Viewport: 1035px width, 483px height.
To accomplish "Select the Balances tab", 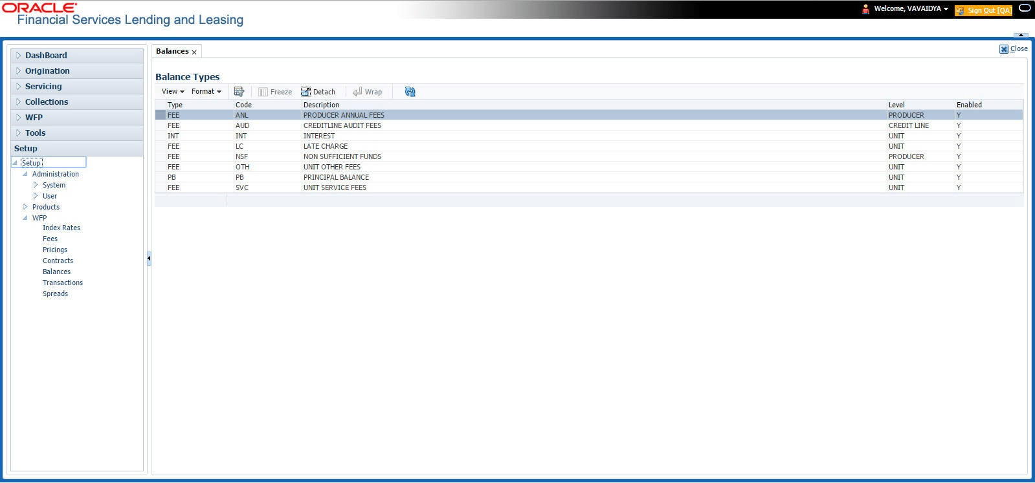I will tap(172, 51).
